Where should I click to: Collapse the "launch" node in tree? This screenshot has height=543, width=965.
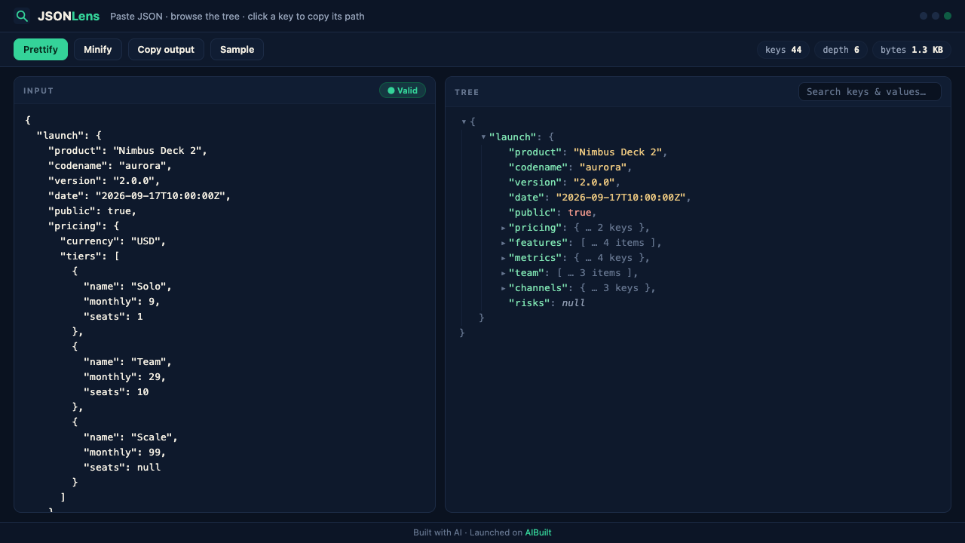(x=483, y=137)
